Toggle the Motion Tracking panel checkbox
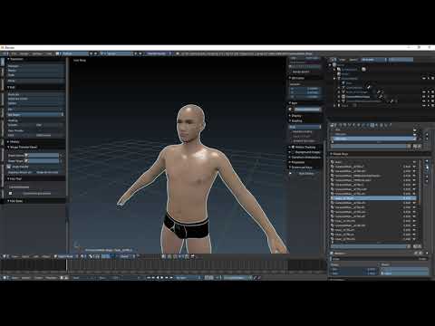 pos(293,147)
